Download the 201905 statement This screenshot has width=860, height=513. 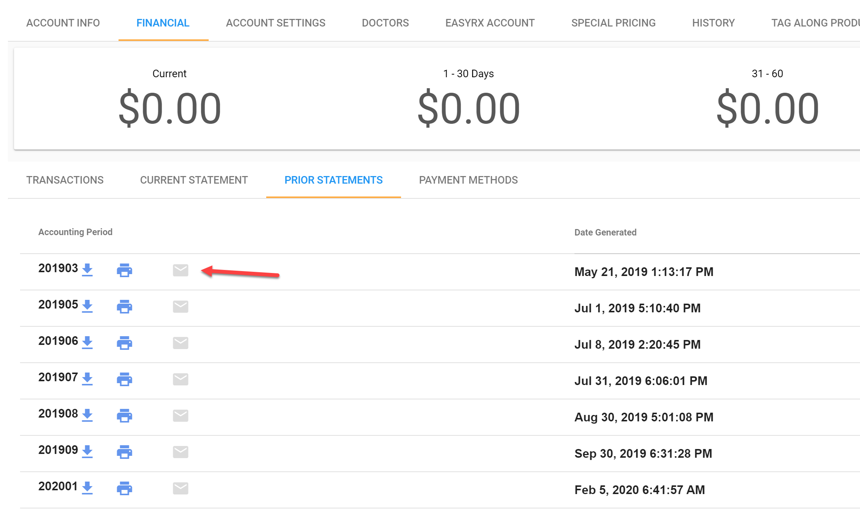(x=87, y=306)
